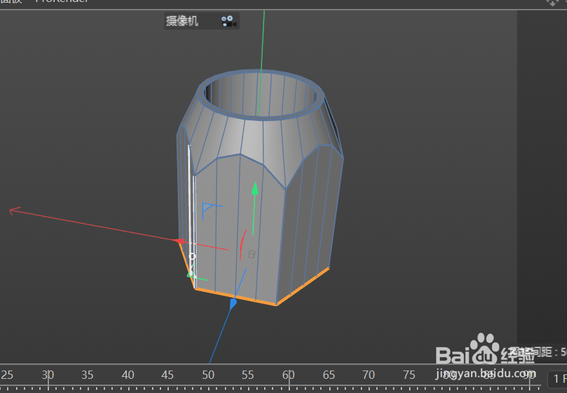
Task: Jump to frame 60 on timeline ruler
Action: coord(289,375)
